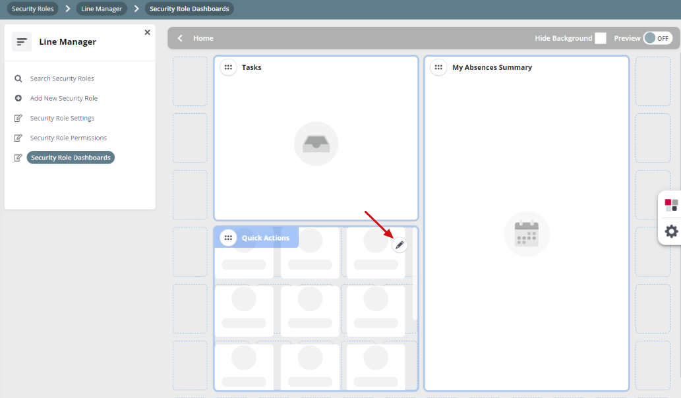681x398 pixels.
Task: Select Security Role Dashboards in sidebar
Action: 71,158
